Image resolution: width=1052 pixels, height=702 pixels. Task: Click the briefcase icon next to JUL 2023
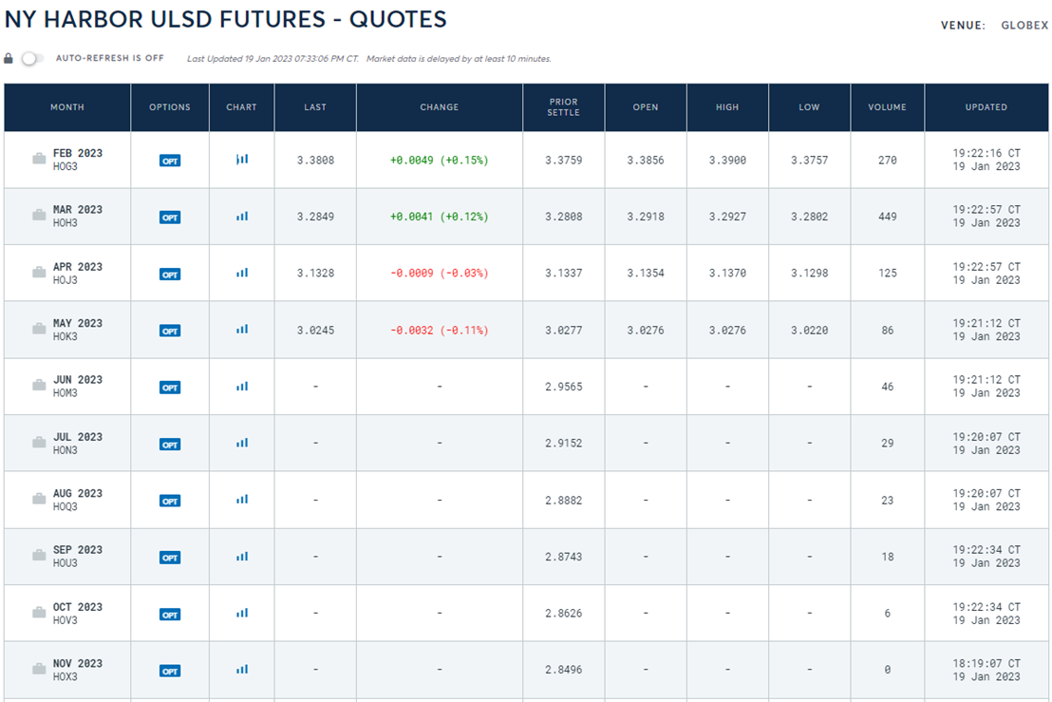(x=39, y=443)
